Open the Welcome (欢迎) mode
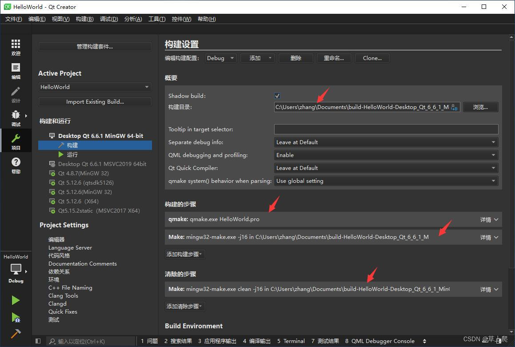Image resolution: width=515 pixels, height=347 pixels. (x=16, y=47)
